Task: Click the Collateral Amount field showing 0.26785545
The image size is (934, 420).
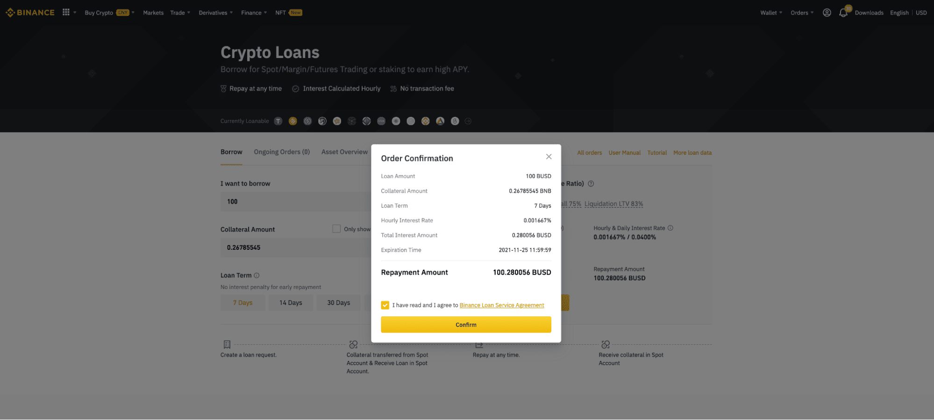Action: (x=296, y=247)
